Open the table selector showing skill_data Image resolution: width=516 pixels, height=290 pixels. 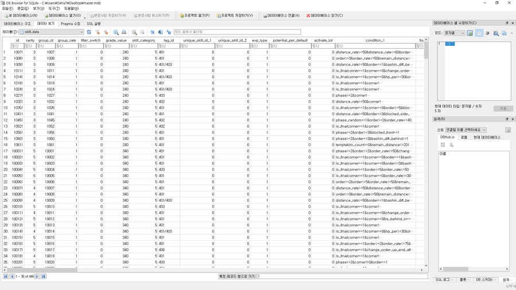click(52, 32)
